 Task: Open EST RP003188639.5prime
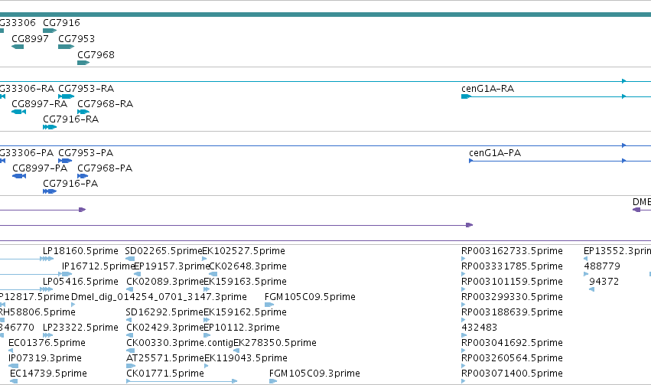(x=512, y=312)
